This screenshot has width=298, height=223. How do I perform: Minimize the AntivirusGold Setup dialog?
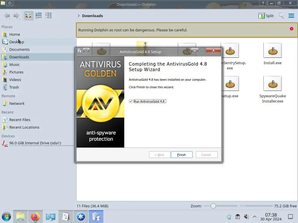click(x=195, y=51)
